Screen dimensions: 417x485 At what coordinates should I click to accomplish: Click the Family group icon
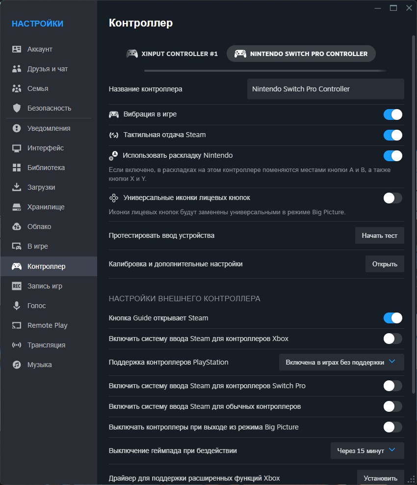(x=17, y=88)
